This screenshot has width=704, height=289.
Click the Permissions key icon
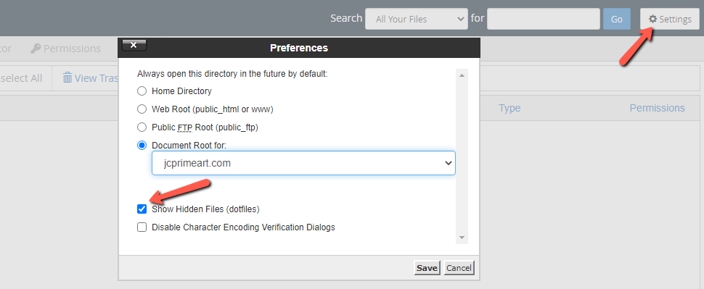[36, 49]
